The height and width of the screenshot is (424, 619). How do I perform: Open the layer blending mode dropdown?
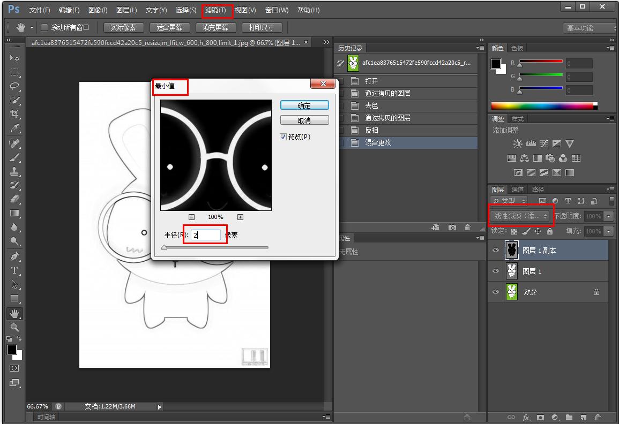click(521, 216)
